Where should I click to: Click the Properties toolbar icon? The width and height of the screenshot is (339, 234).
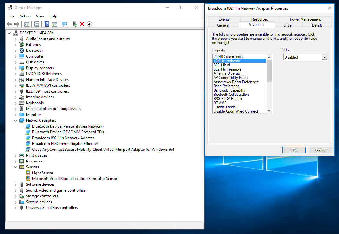[x=36, y=24]
